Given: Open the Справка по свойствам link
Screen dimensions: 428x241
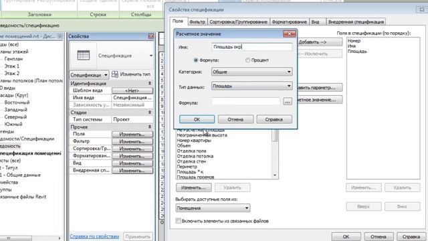Looking at the screenshot, I should click(94, 236).
